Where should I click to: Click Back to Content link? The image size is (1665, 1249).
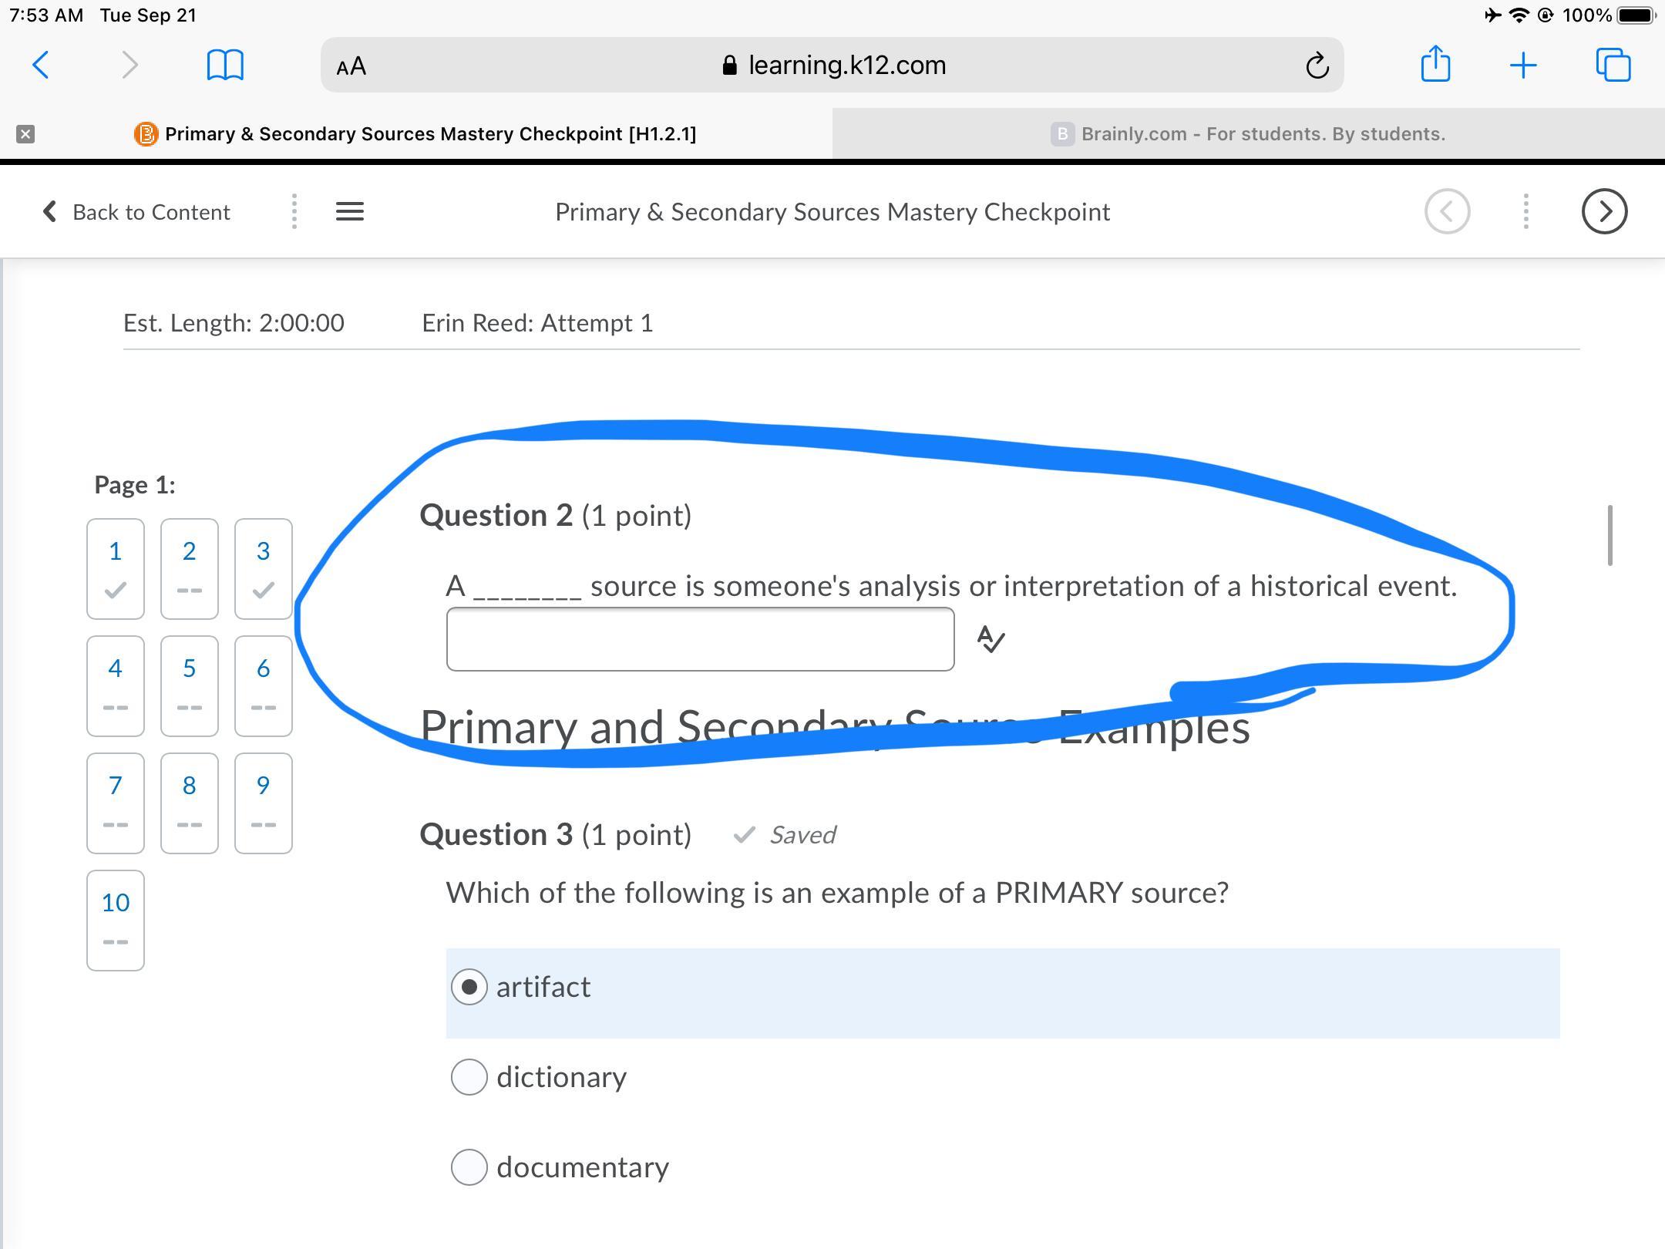click(137, 212)
